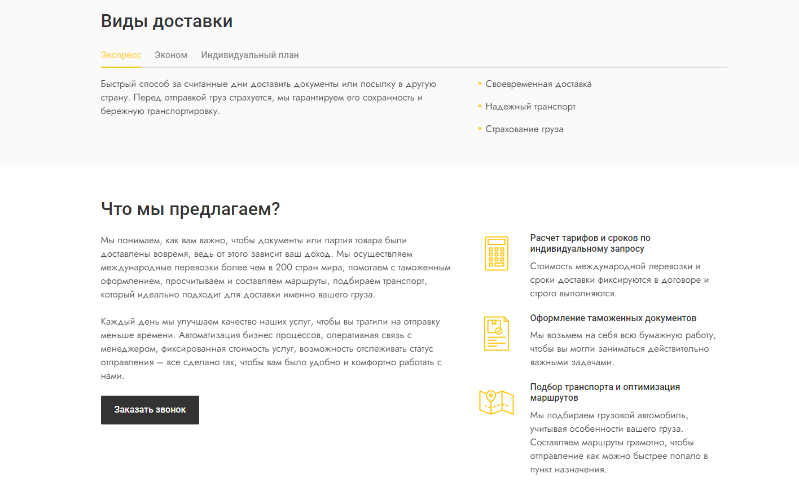Click the calculator tariff icon
This screenshot has width=799, height=495.
[x=497, y=253]
